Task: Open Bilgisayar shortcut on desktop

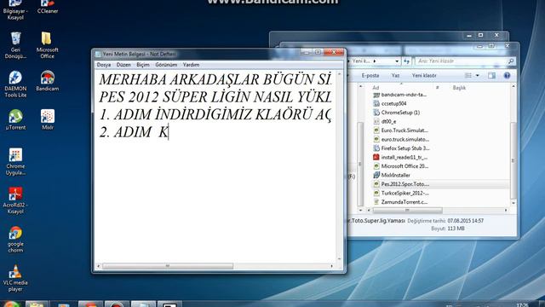Action: [x=15, y=9]
